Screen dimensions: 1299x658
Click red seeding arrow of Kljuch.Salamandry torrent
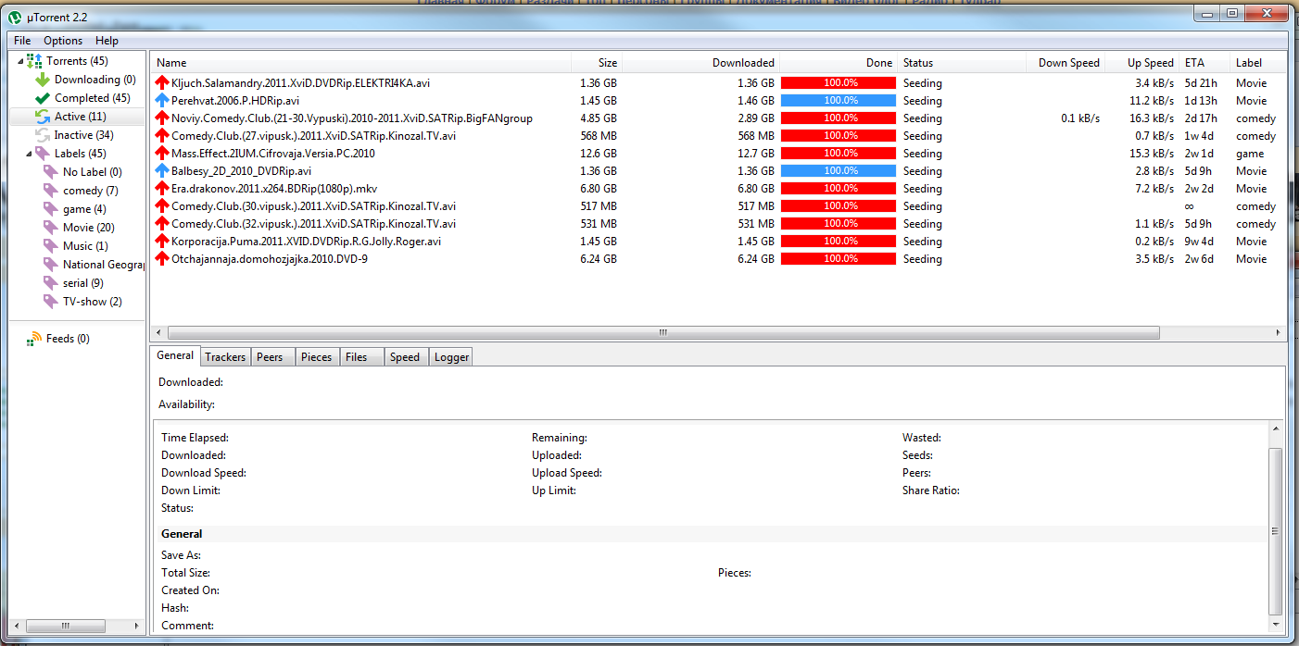(x=162, y=83)
